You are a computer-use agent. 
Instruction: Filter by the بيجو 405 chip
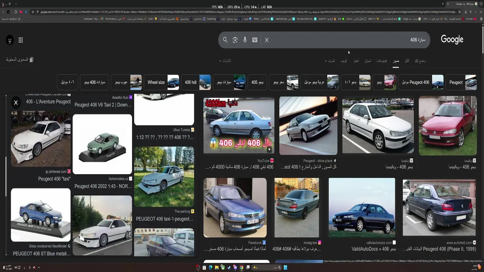coord(258,82)
